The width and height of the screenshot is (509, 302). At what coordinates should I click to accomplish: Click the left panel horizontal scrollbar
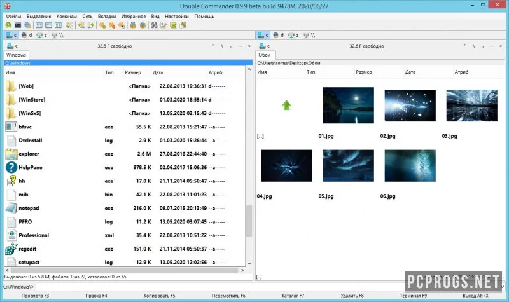click(x=125, y=270)
